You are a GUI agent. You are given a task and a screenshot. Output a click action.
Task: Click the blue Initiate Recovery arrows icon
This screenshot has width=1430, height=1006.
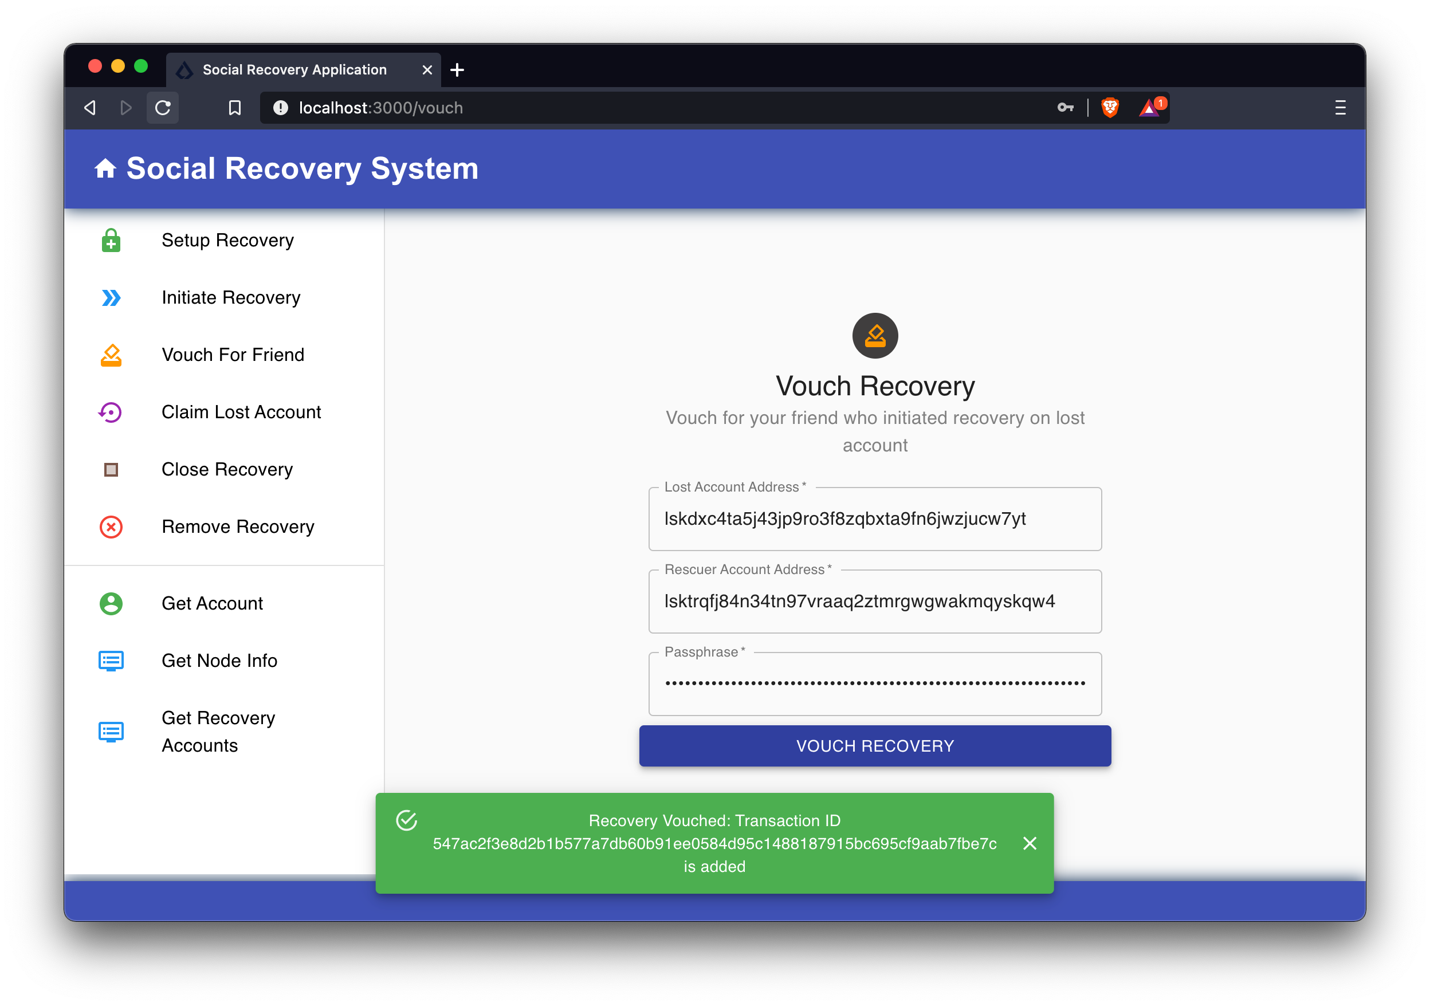[111, 298]
